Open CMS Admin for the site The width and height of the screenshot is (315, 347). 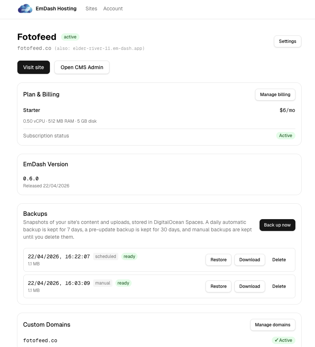(82, 67)
